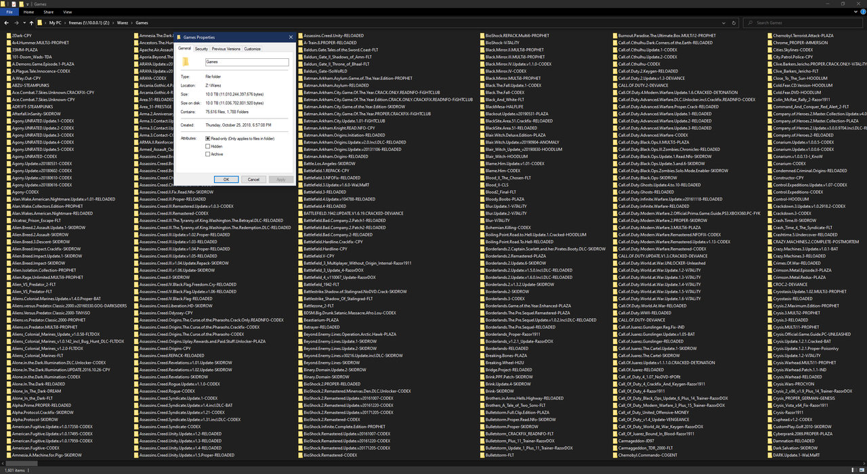Click folder icon of Cuphead.v1.2-CODEX
867x474 pixels.
click(770, 419)
